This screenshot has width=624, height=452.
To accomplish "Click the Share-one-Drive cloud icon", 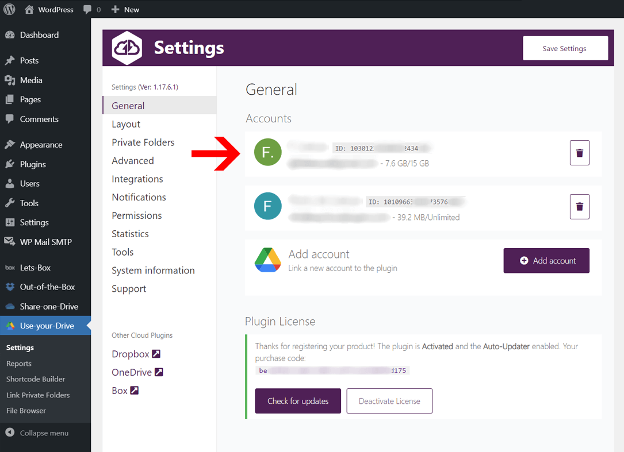I will coord(10,307).
